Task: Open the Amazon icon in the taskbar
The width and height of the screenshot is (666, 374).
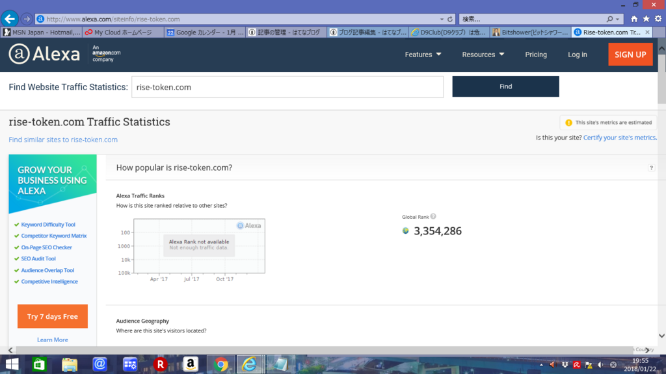Action: click(191, 364)
